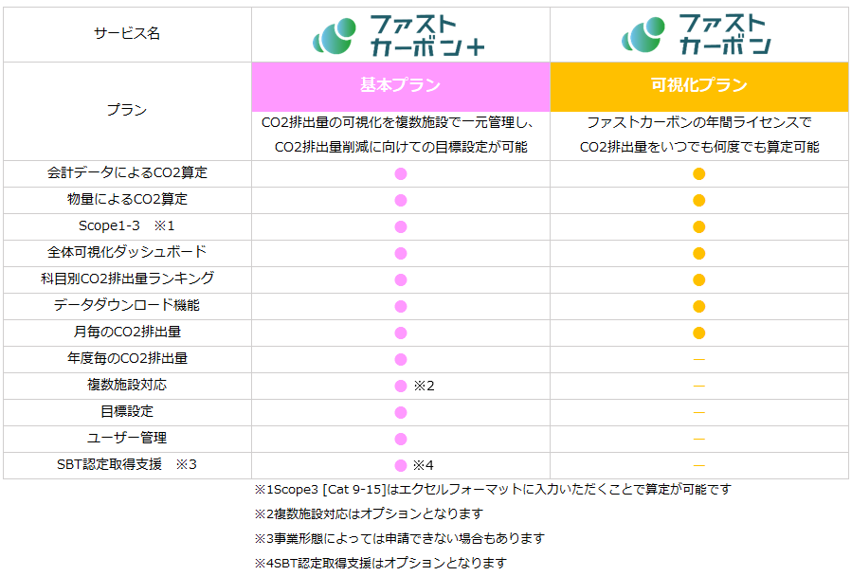Select the pink 基本プラン header

(400, 85)
